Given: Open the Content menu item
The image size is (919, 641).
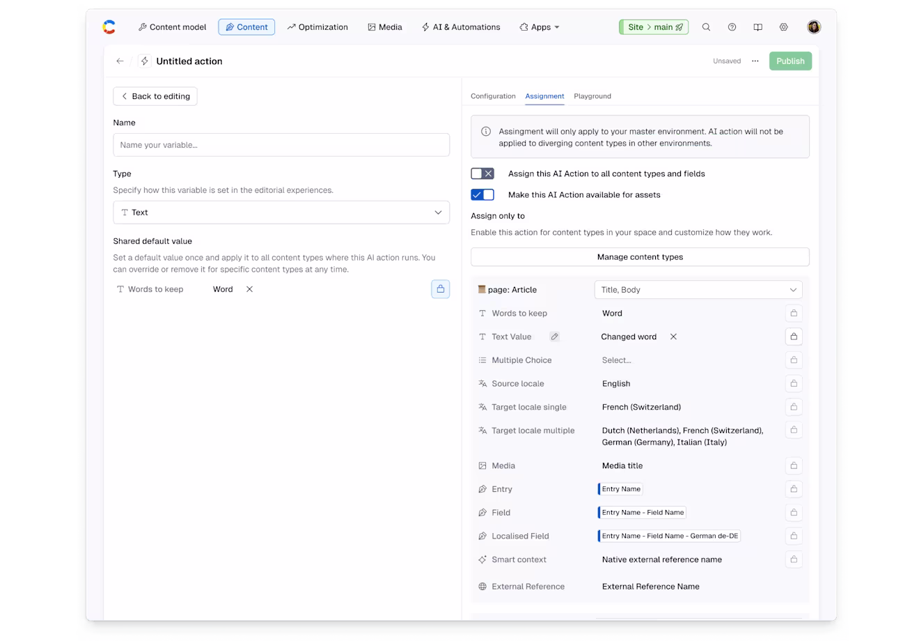Looking at the screenshot, I should [x=246, y=27].
